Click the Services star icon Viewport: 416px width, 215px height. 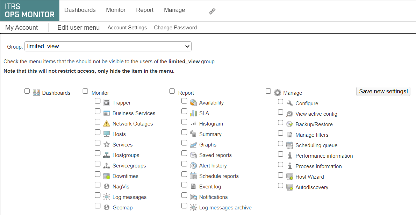[106, 144]
